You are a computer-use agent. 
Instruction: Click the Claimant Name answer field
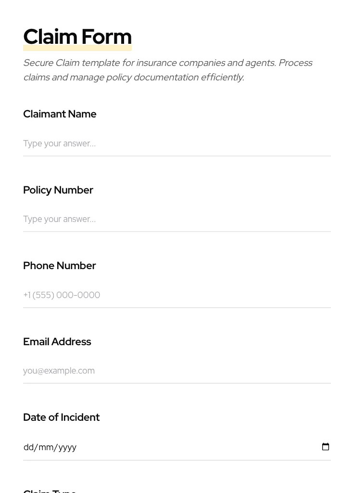tap(177, 143)
